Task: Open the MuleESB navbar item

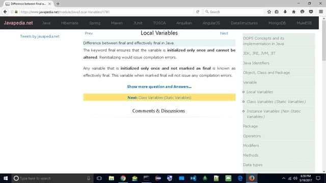Action: [304, 23]
